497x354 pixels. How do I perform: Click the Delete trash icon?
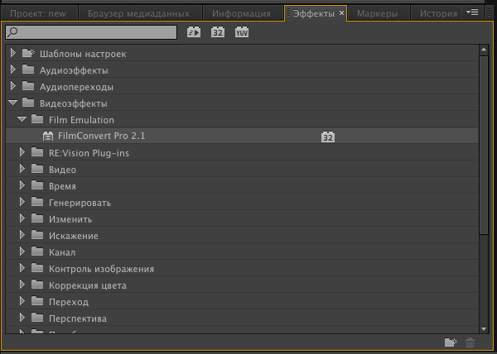tap(470, 342)
